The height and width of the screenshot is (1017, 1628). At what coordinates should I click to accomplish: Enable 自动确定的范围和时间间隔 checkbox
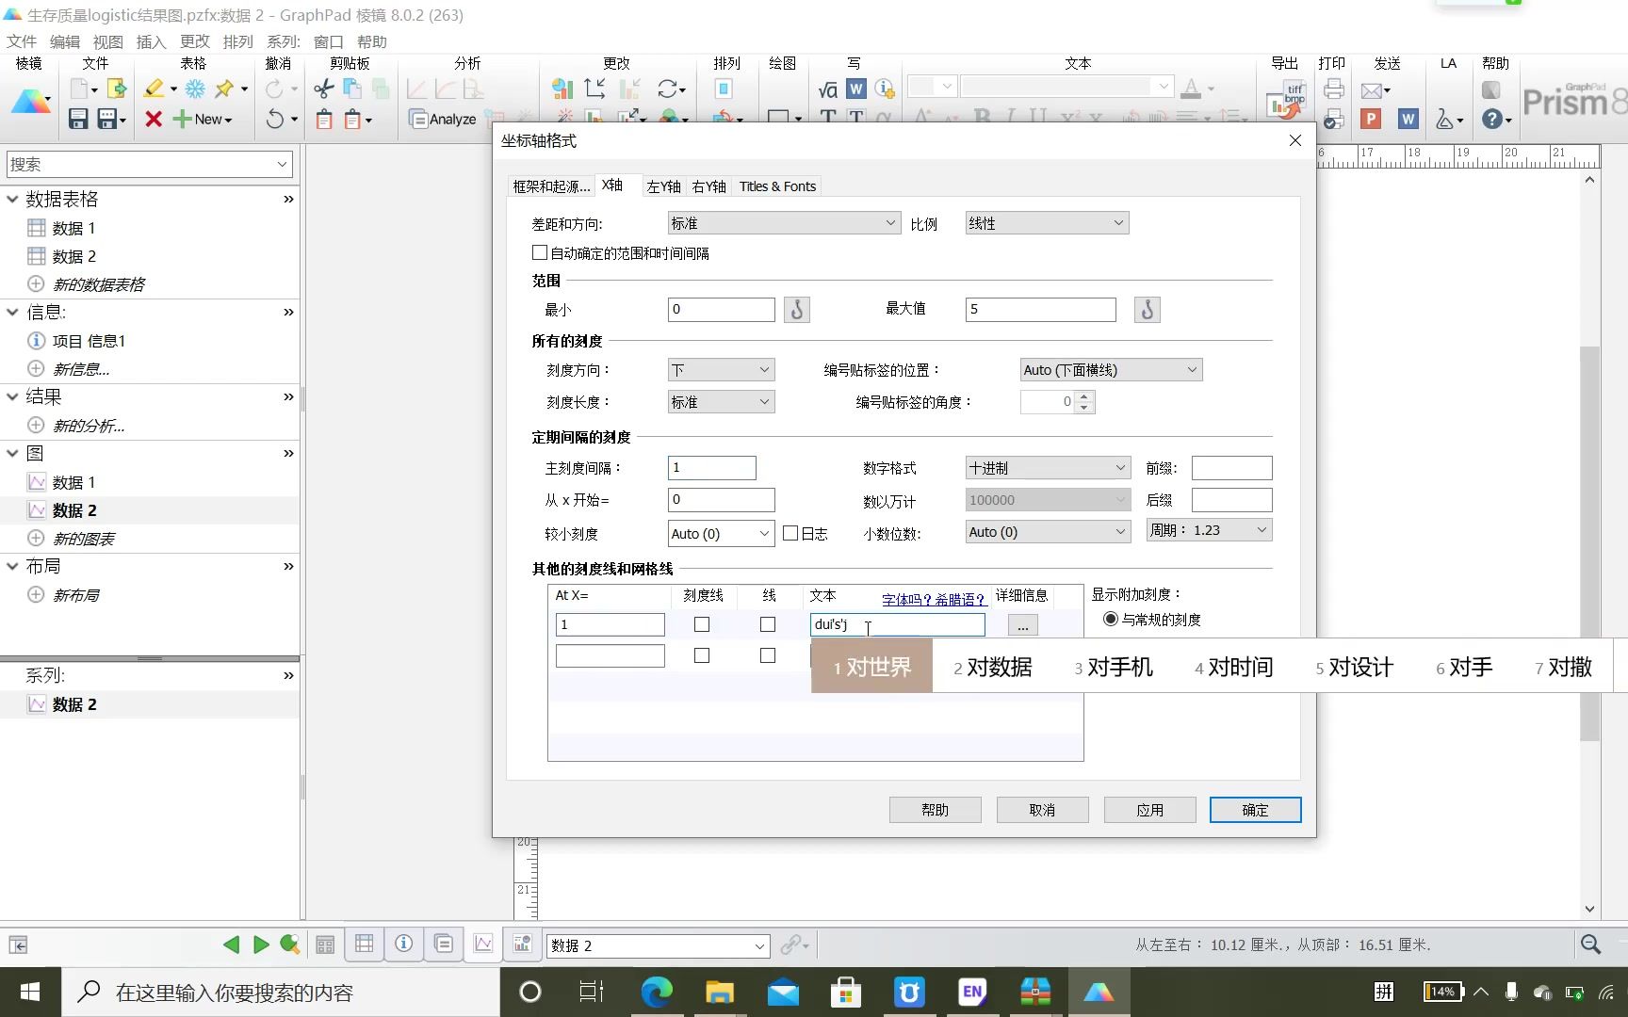540,252
